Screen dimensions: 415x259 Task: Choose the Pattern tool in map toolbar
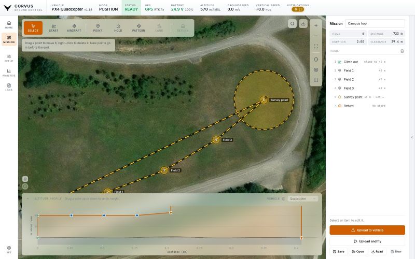click(139, 28)
